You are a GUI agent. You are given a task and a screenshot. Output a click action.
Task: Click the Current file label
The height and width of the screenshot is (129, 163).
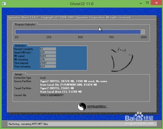coord(20,95)
